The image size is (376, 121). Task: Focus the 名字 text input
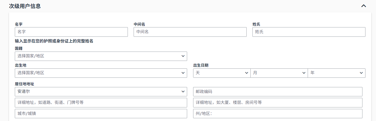[71, 32]
